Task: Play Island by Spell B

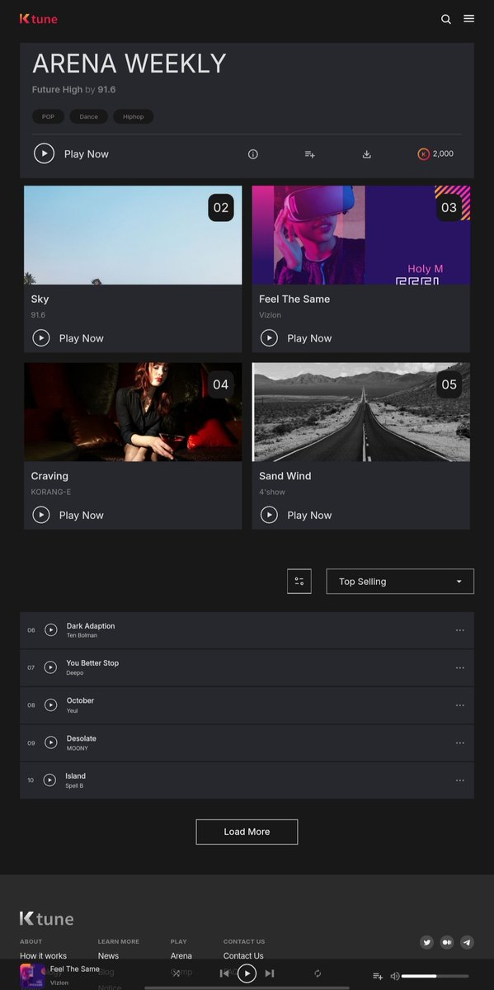Action: pyautogui.click(x=49, y=780)
